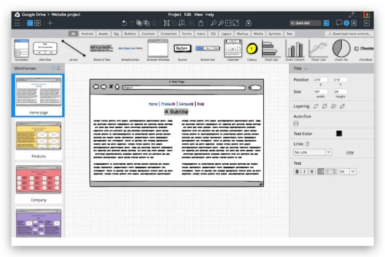This screenshot has width=385, height=257.
Task: Toggle Underline text formatting
Action: click(311, 171)
